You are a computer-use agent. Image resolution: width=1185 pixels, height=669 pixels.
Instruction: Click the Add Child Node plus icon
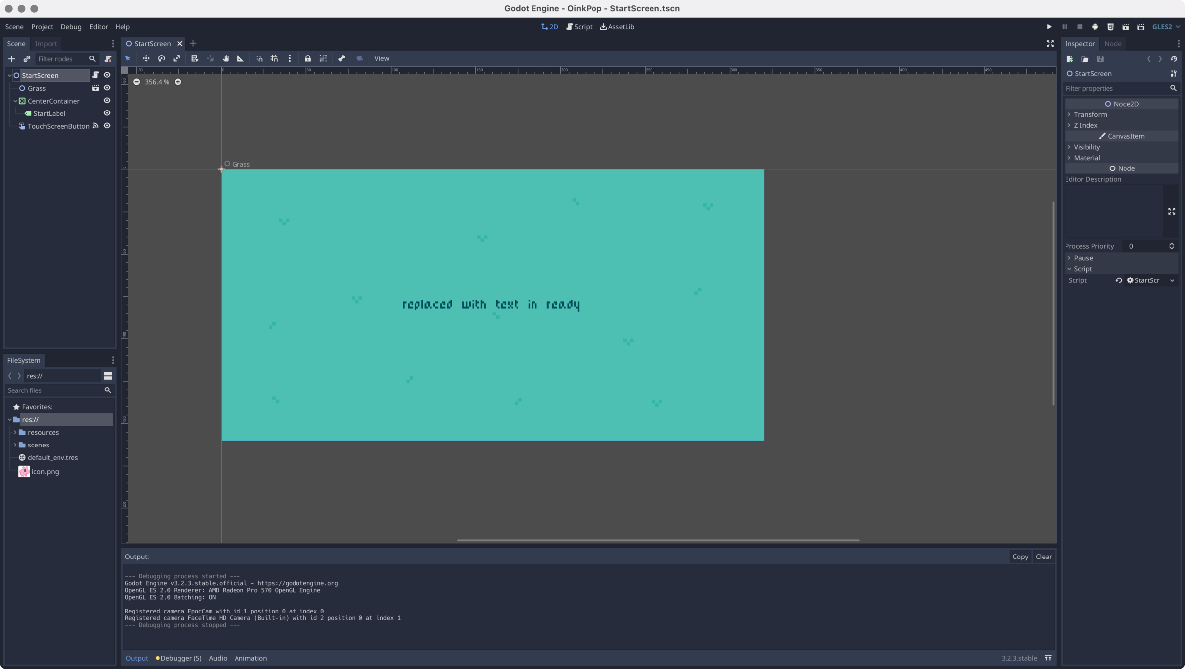pos(11,59)
